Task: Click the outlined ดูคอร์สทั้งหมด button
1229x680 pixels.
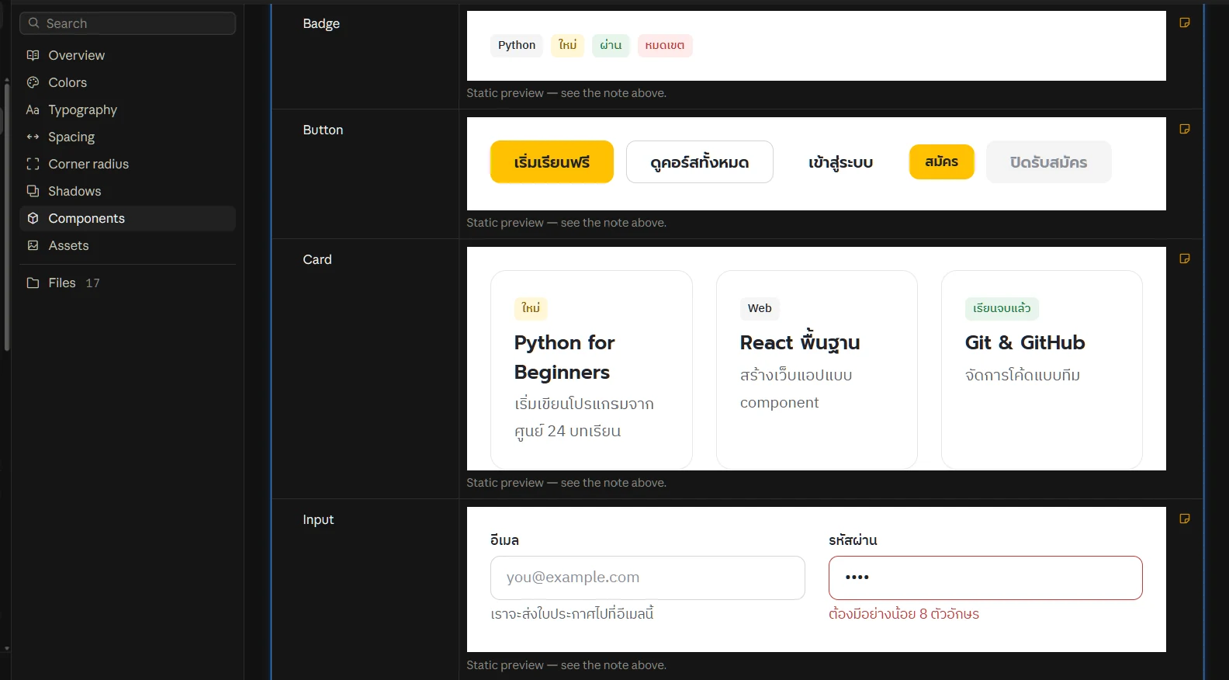Action: coord(700,161)
